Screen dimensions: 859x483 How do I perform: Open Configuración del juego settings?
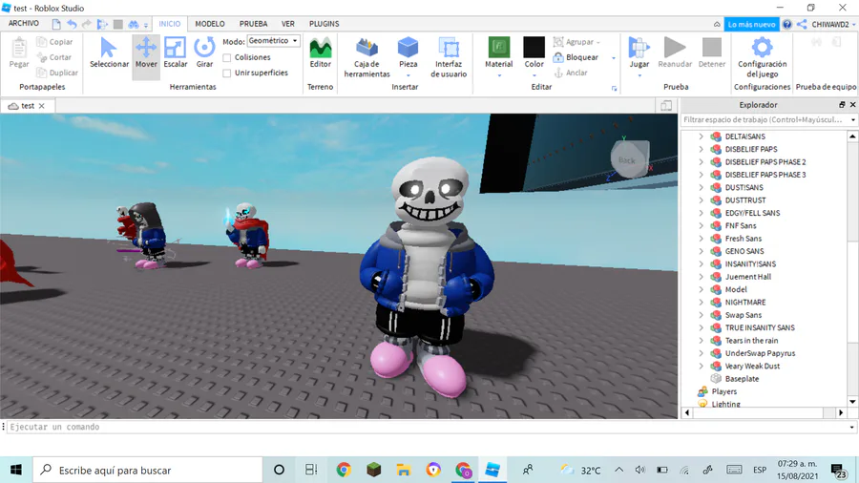pos(762,57)
